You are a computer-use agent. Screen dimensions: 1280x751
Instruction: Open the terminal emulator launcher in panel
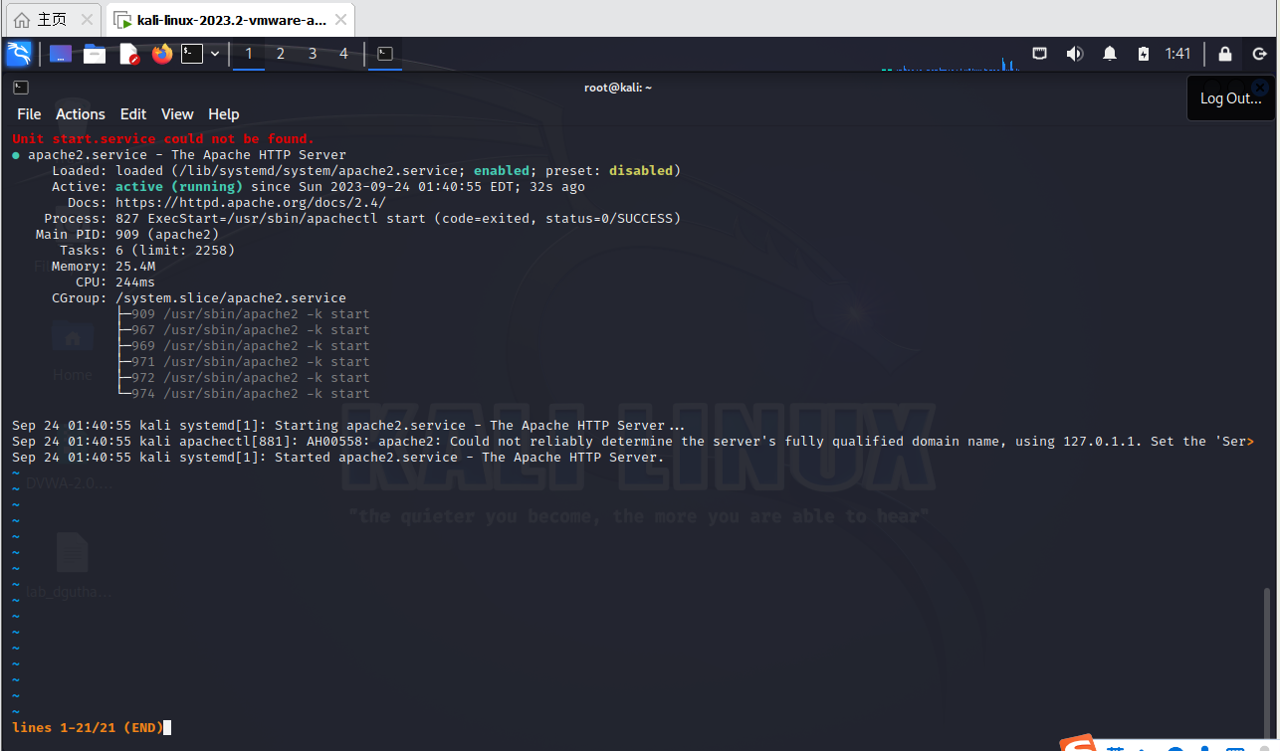192,54
